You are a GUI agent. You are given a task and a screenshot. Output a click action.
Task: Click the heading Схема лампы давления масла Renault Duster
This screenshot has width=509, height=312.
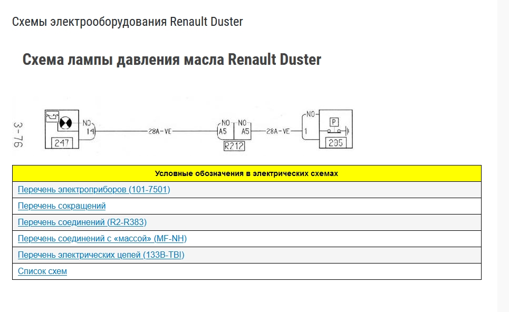coord(172,60)
